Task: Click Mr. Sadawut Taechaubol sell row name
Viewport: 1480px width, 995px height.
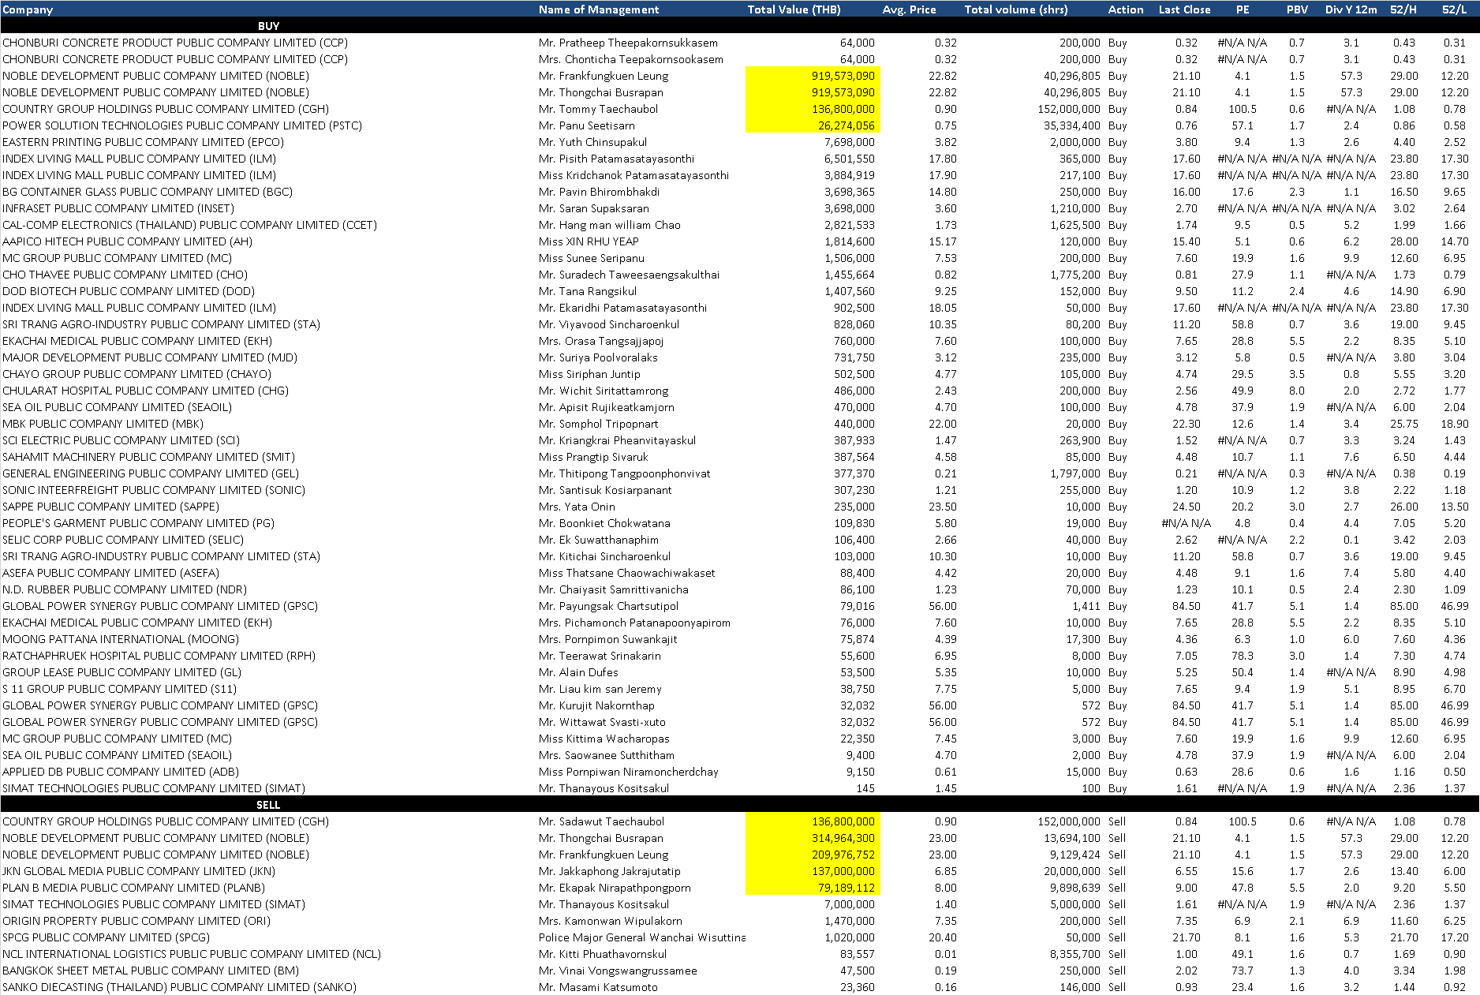Action: tap(601, 821)
